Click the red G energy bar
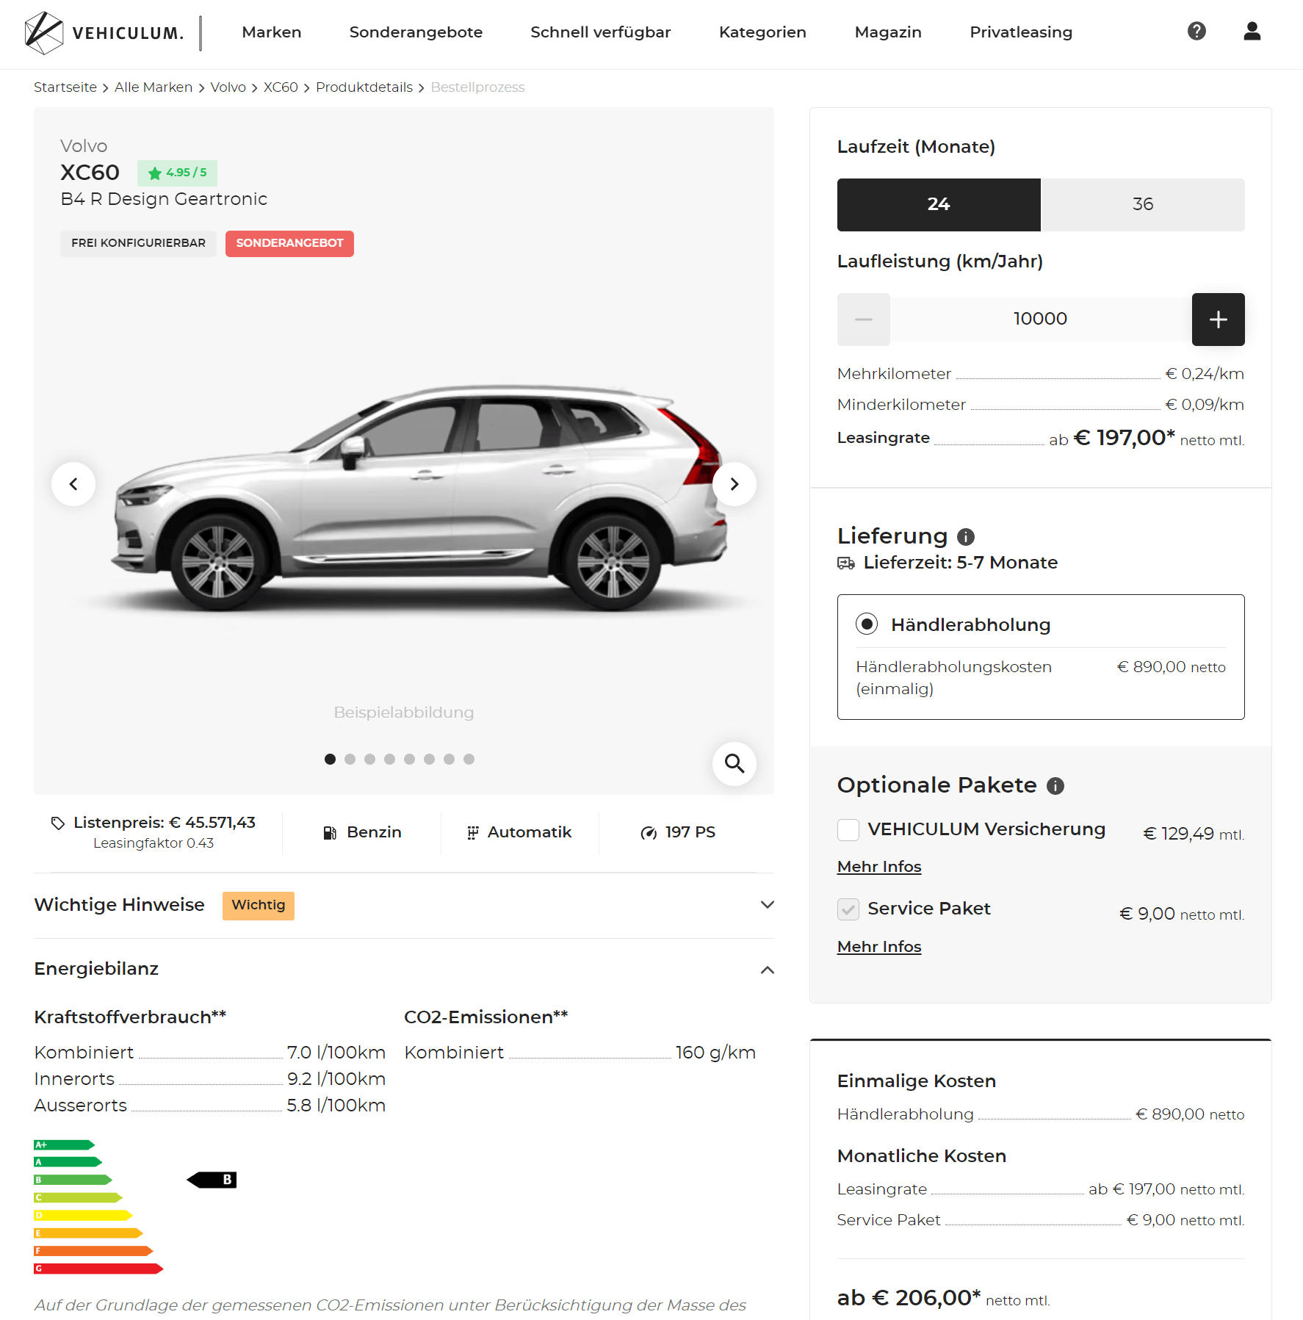The image size is (1303, 1320). pyautogui.click(x=98, y=1269)
